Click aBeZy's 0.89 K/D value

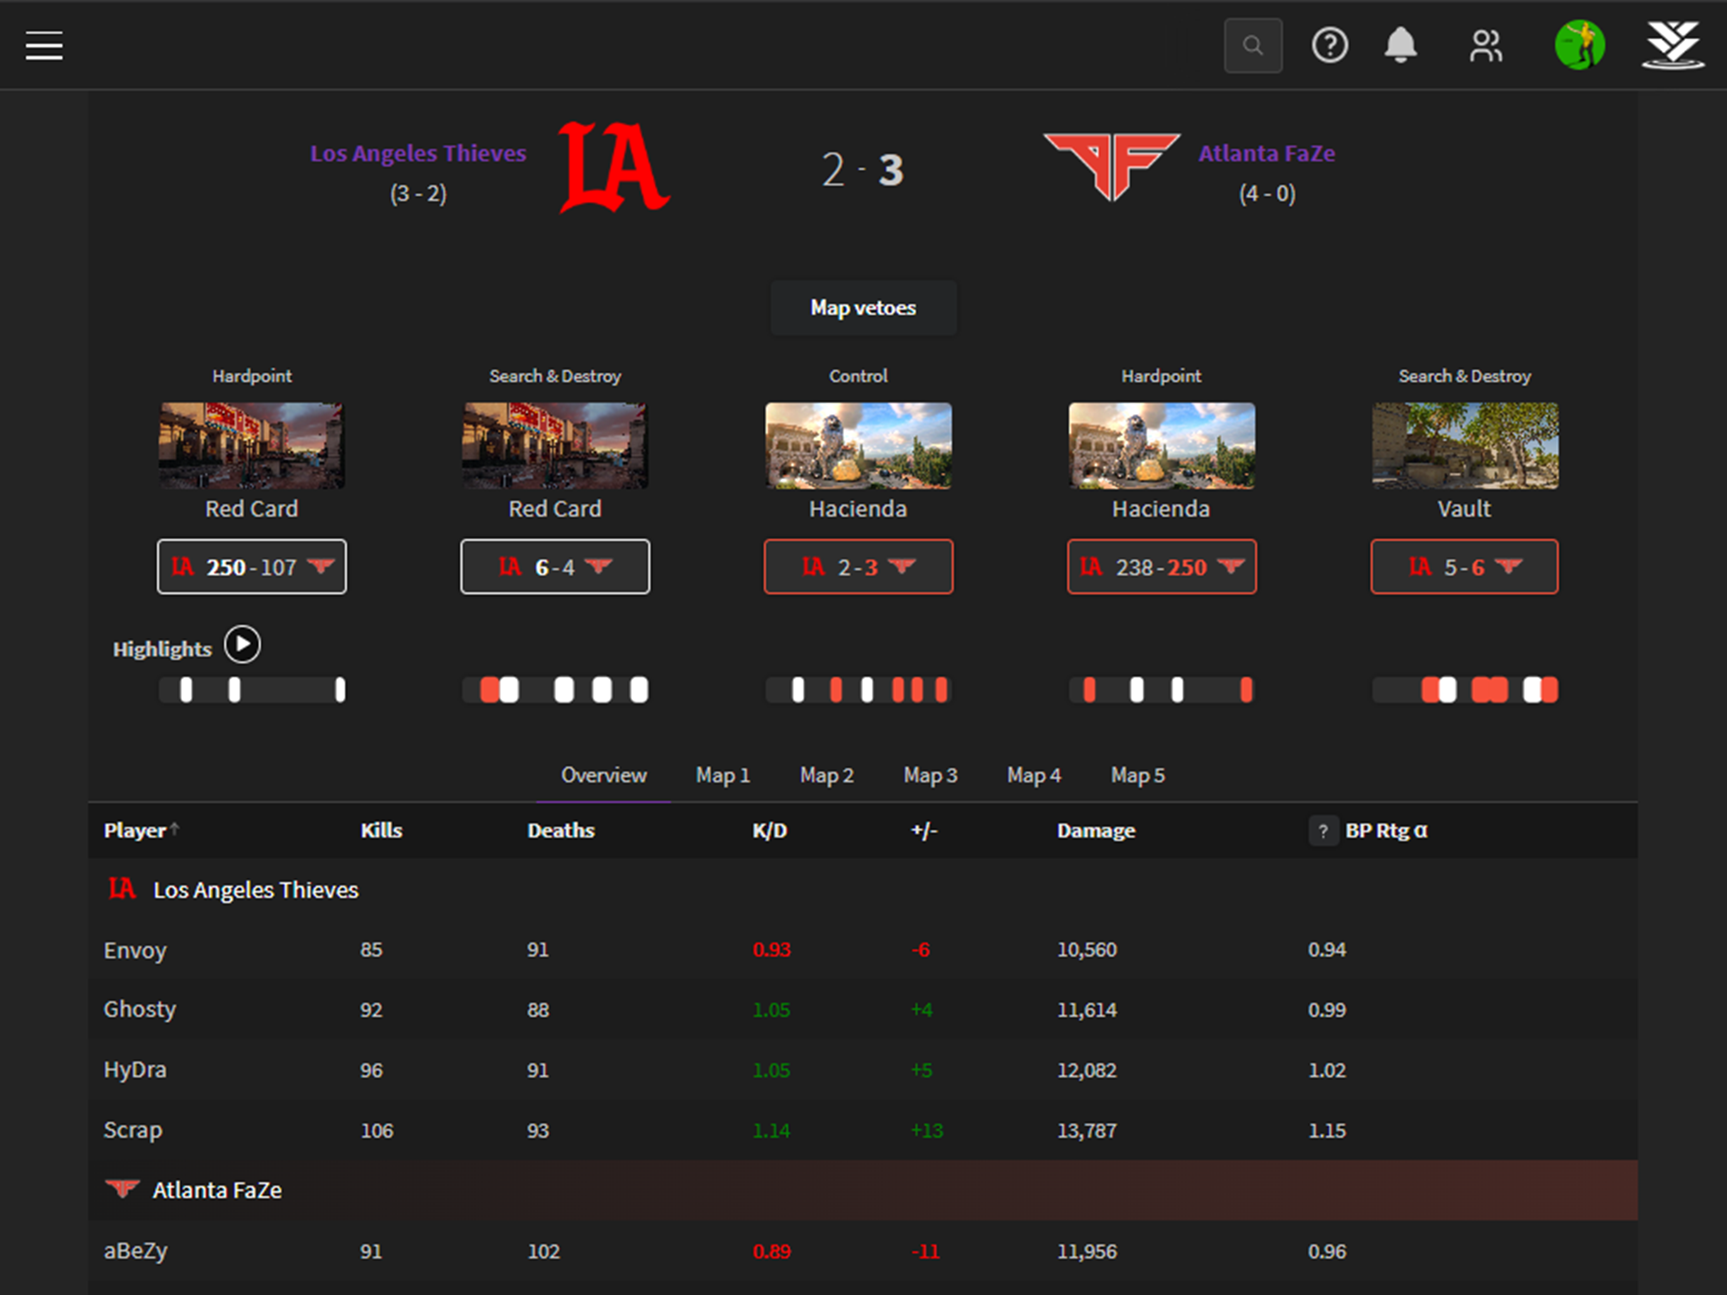771,1251
